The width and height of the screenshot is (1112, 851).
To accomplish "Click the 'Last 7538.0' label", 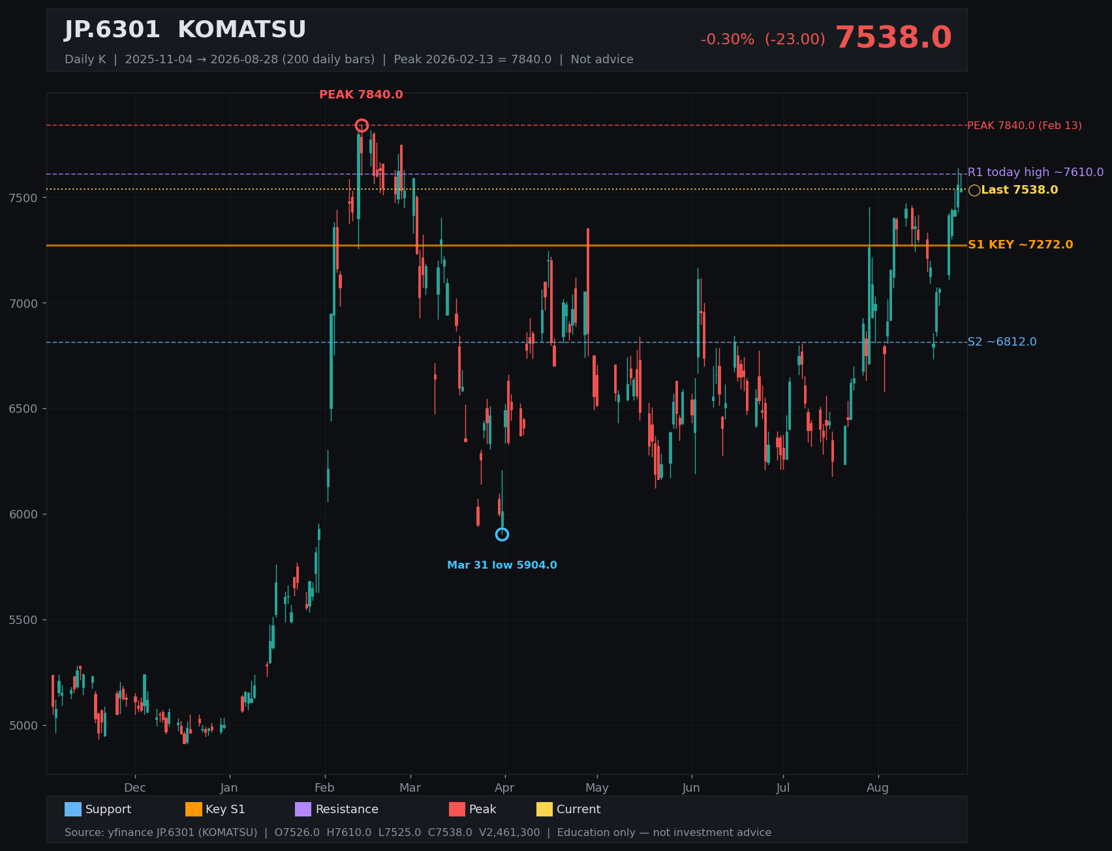I will pos(1019,190).
